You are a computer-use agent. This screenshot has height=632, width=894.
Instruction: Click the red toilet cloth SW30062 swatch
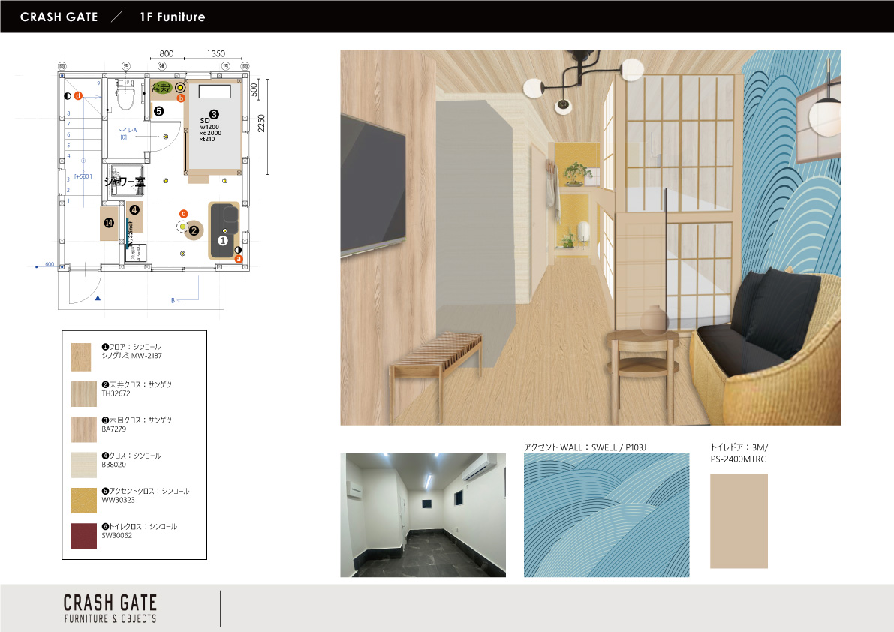[83, 536]
